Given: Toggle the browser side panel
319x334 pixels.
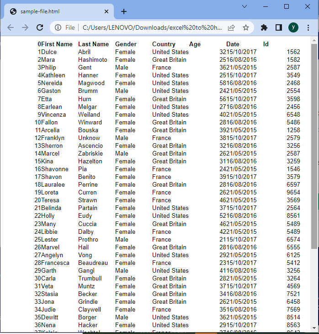Looking at the screenshot, I should pos(278,27).
